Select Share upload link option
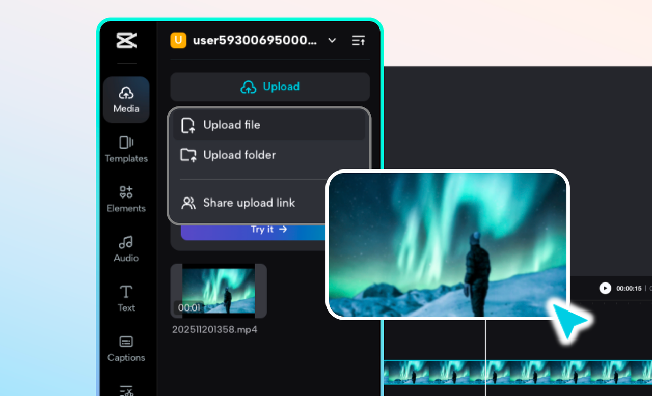652x396 pixels. (x=249, y=203)
